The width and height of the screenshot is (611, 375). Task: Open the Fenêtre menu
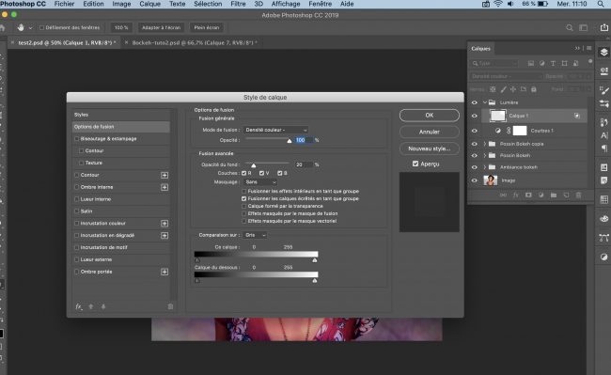(320, 4)
